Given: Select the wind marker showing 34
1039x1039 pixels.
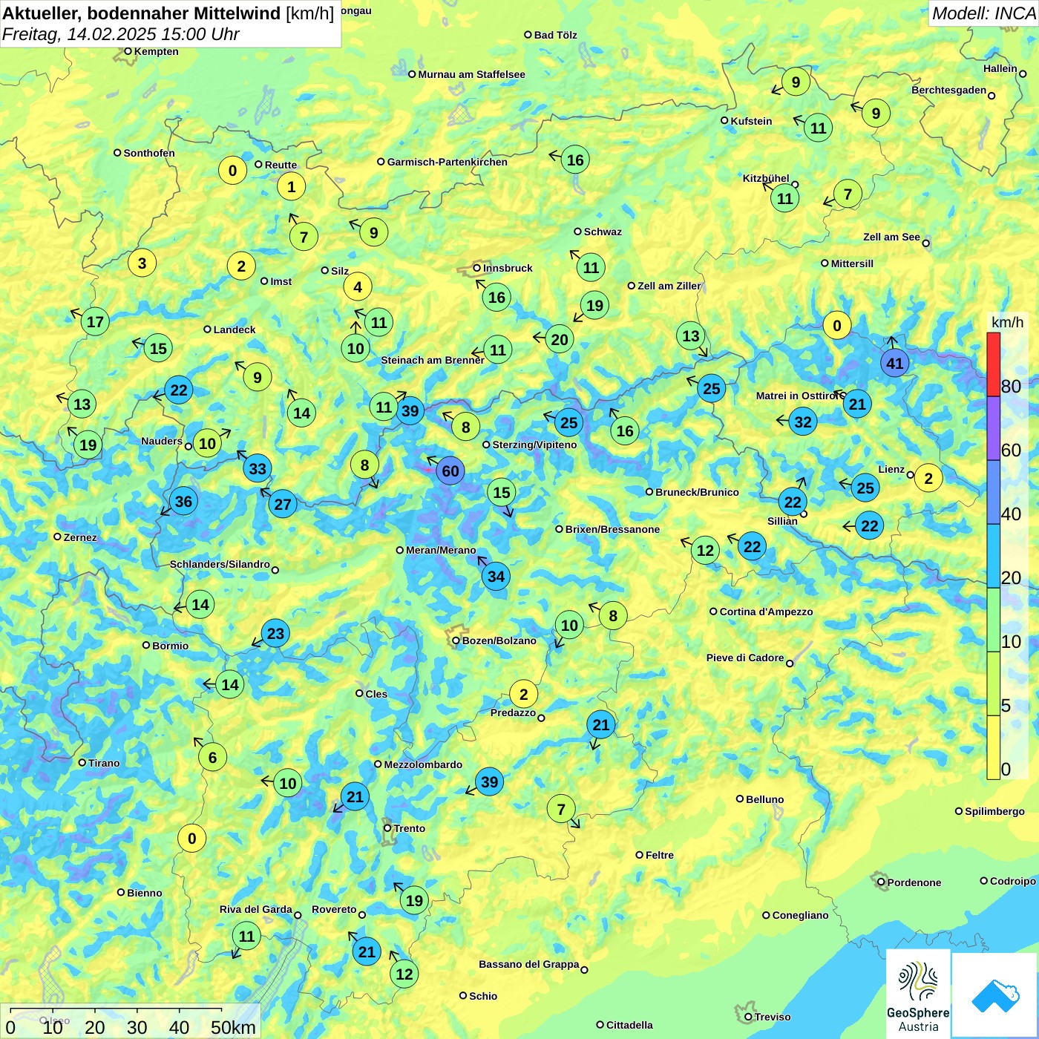Looking at the screenshot, I should [x=496, y=577].
